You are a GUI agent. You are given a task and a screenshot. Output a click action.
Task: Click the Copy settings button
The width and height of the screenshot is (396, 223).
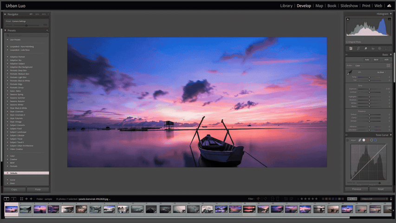click(14, 190)
